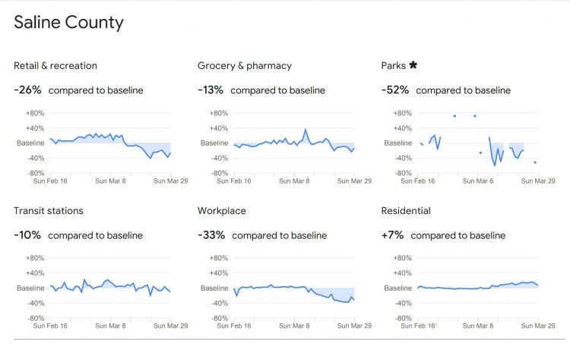Click the Parks trend chart
Screen dimensions: 570x346
[478, 143]
